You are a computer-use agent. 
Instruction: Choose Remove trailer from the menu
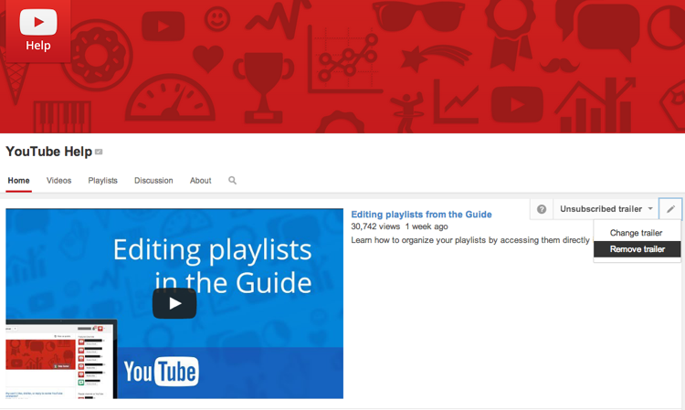coord(637,249)
